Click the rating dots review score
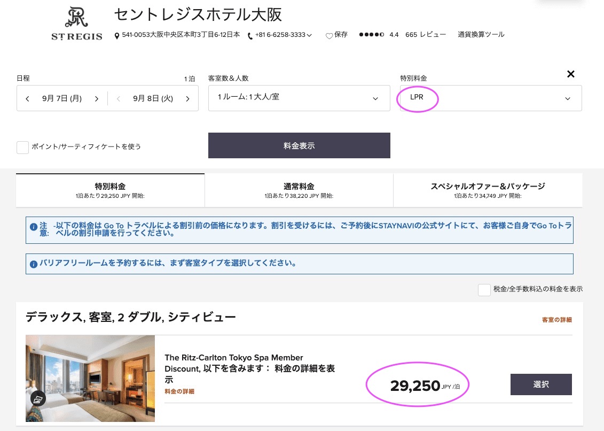604x431 pixels. coord(371,35)
